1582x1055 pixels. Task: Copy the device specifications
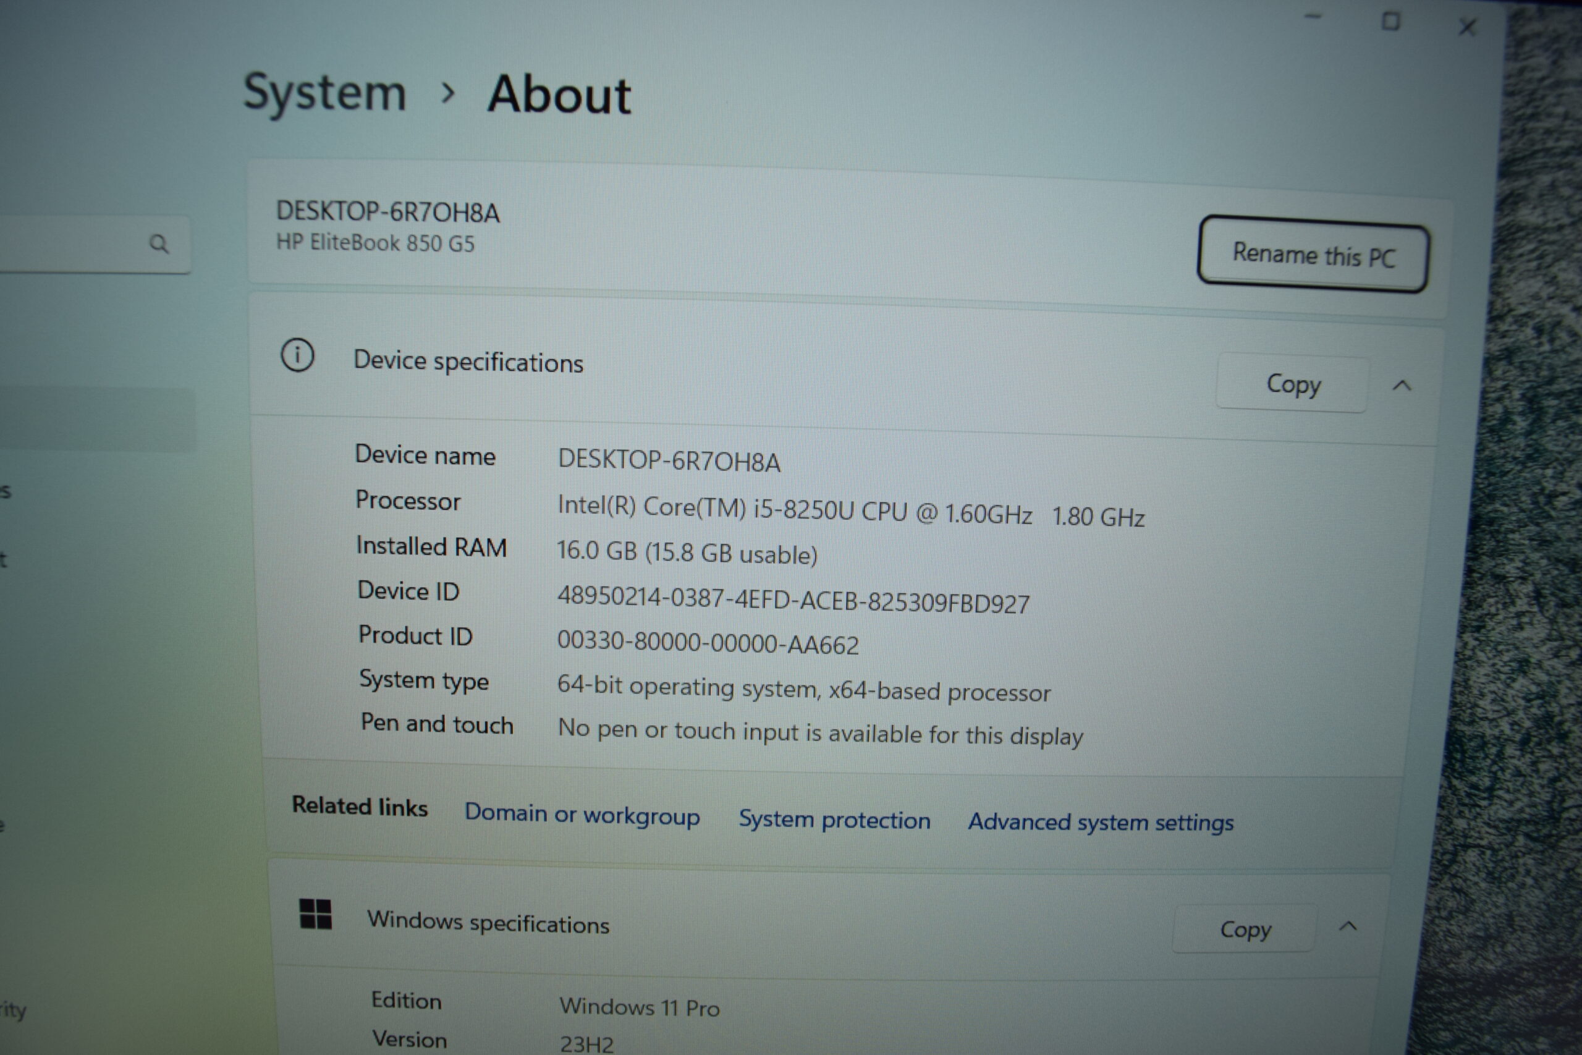[1293, 384]
